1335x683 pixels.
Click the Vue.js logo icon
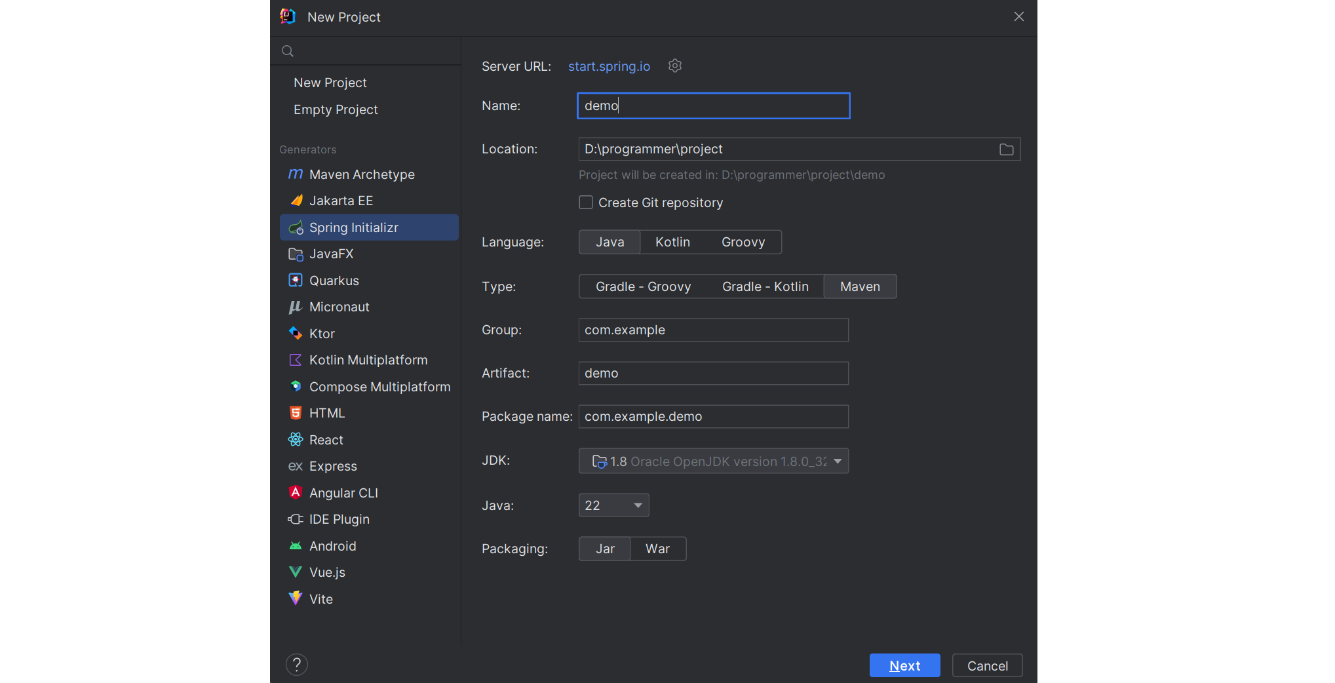[x=296, y=572]
